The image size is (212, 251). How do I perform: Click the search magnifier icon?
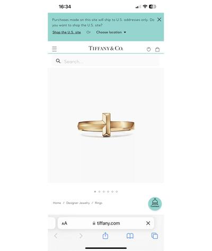[58, 61]
